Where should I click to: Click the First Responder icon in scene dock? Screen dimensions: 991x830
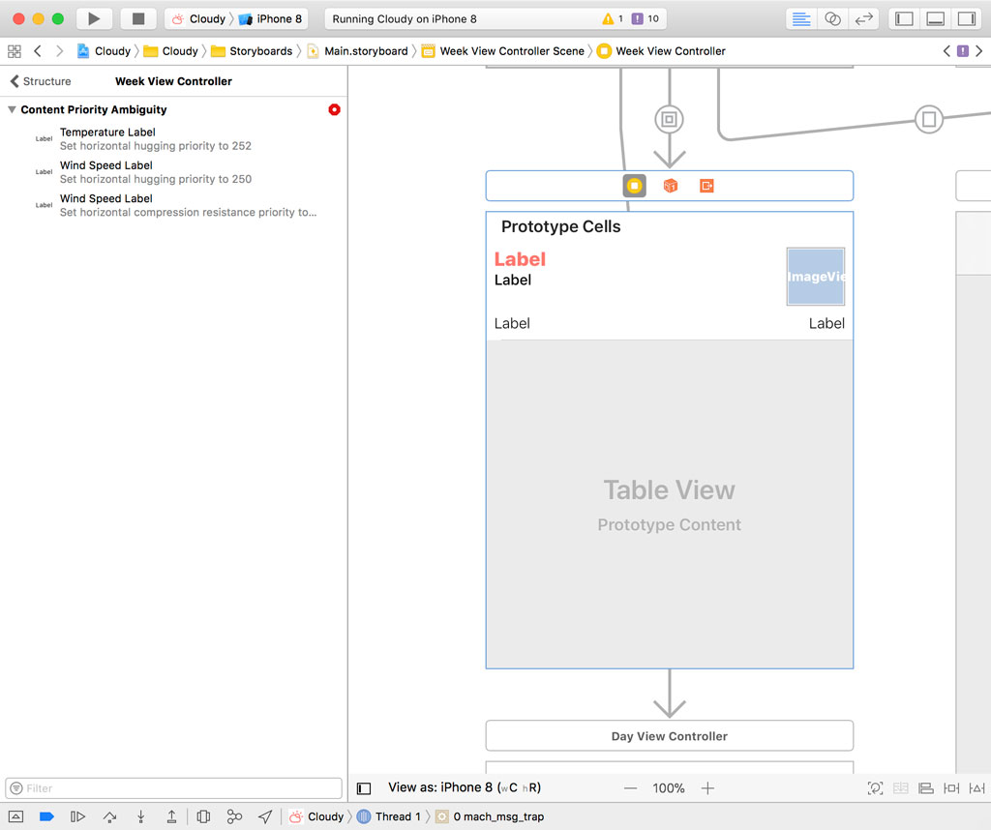click(x=670, y=186)
